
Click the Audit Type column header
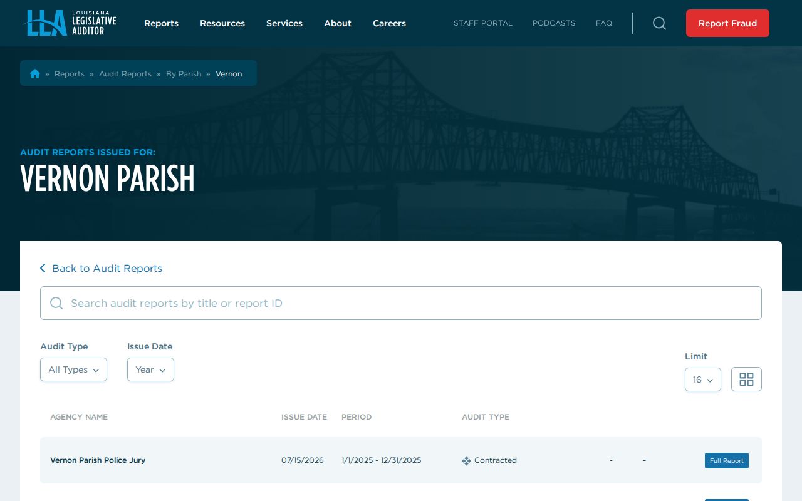[x=486, y=417]
